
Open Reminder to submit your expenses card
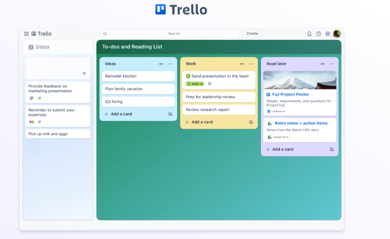pos(58,116)
